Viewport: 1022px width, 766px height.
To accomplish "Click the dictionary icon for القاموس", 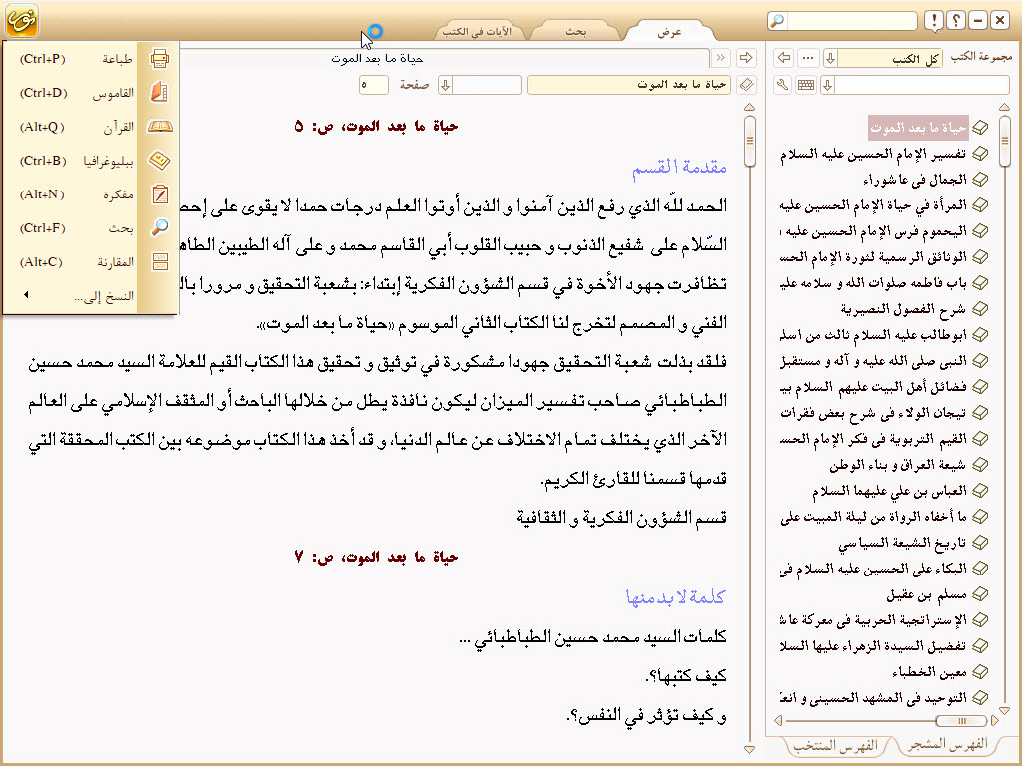I will [x=159, y=92].
